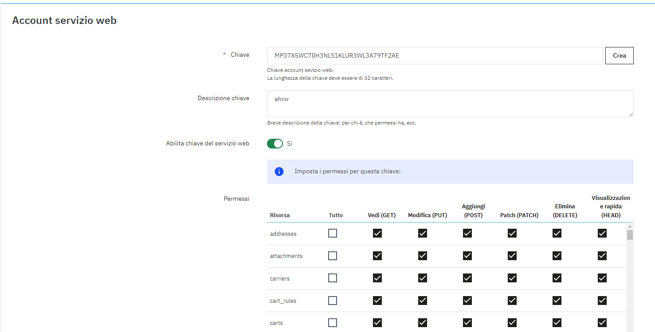Uncheck Modifica (PUT) for attachments

point(423,256)
